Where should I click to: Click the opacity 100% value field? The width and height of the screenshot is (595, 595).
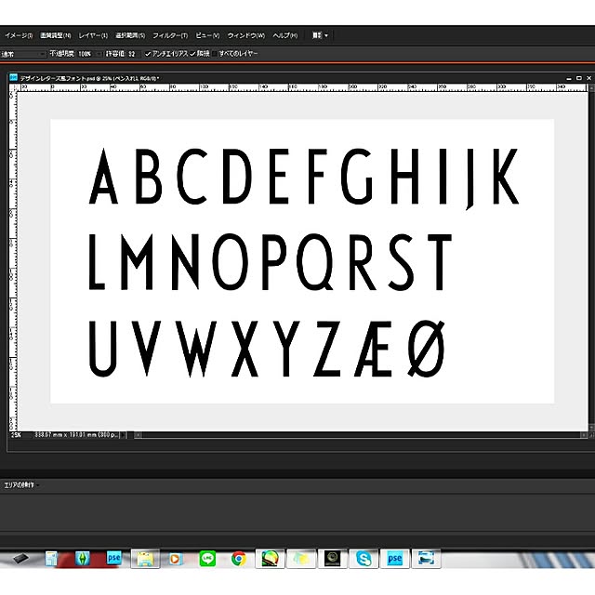[85, 54]
